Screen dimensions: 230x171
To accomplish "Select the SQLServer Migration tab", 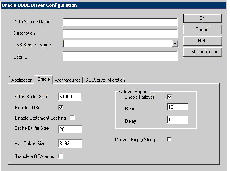I will click(x=105, y=80).
